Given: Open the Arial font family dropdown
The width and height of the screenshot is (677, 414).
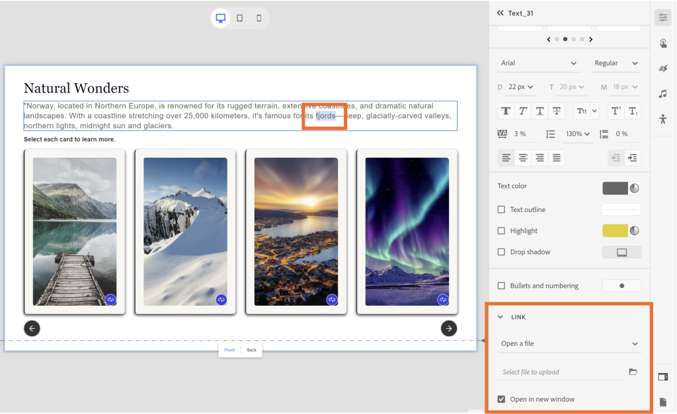Looking at the screenshot, I should point(538,63).
